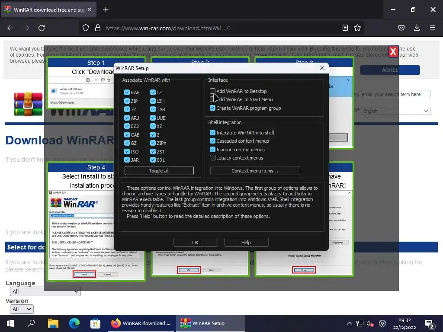Open taskbar search magnifier

31,323
